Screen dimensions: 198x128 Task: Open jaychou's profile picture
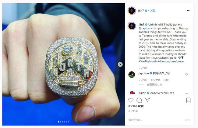[x=132, y=74]
